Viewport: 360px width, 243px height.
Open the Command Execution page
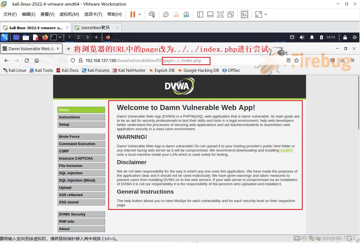[x=81, y=144]
